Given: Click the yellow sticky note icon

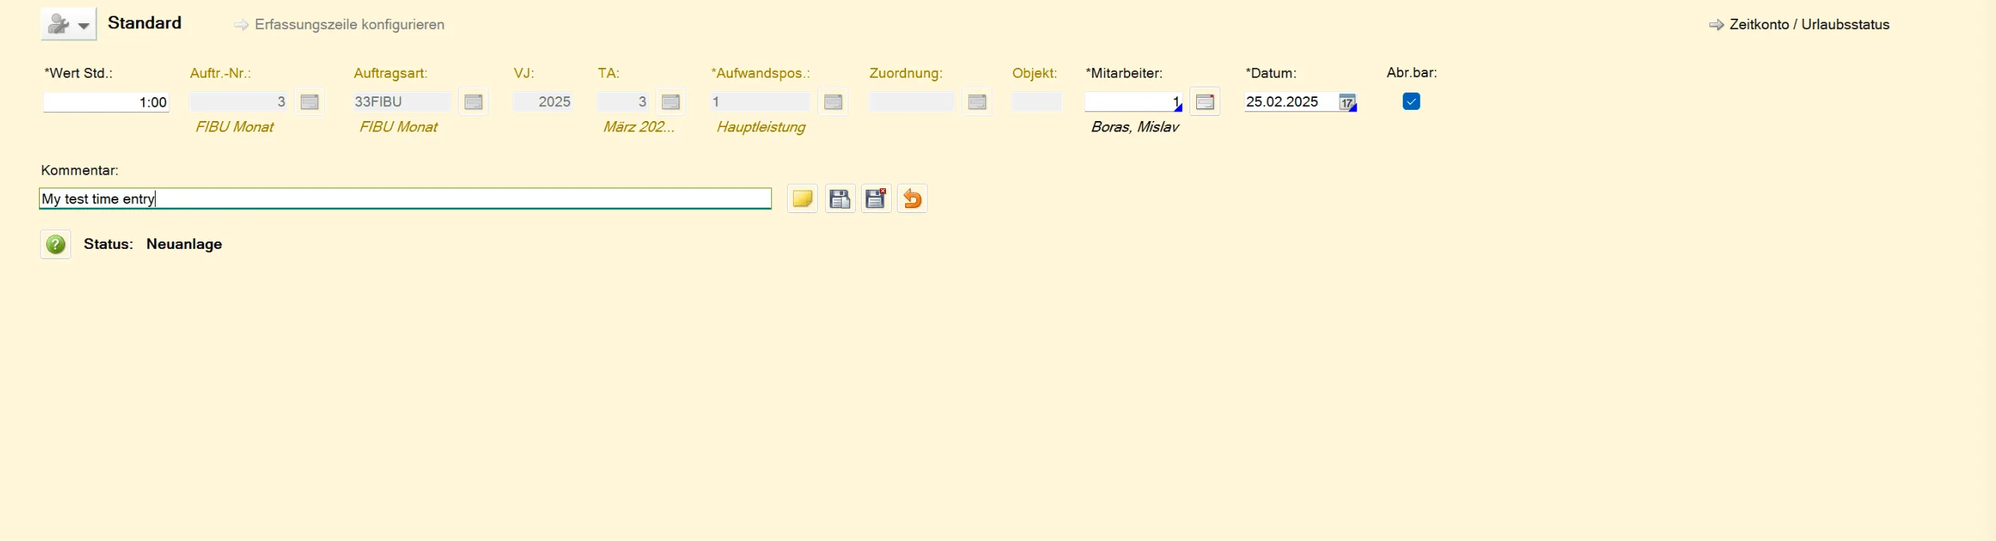Looking at the screenshot, I should click(802, 199).
